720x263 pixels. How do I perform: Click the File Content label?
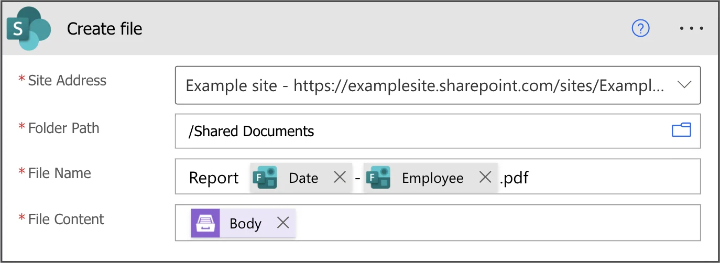pos(66,219)
